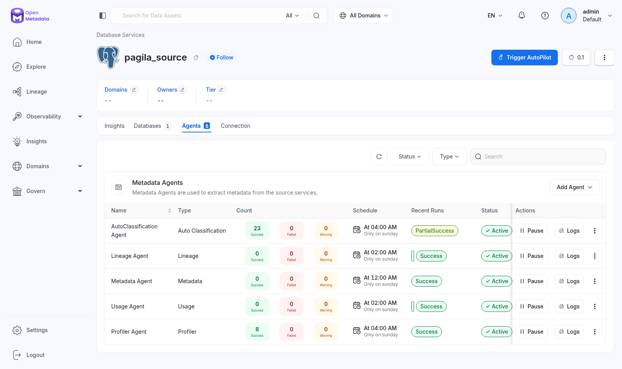Click the refresh agents icon button
Screen dimensions: 622x369
click(x=379, y=157)
